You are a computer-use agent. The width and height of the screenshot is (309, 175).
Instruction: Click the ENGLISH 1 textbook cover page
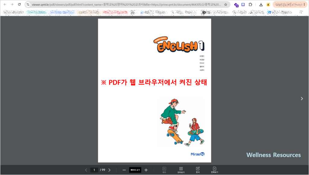[154, 91]
